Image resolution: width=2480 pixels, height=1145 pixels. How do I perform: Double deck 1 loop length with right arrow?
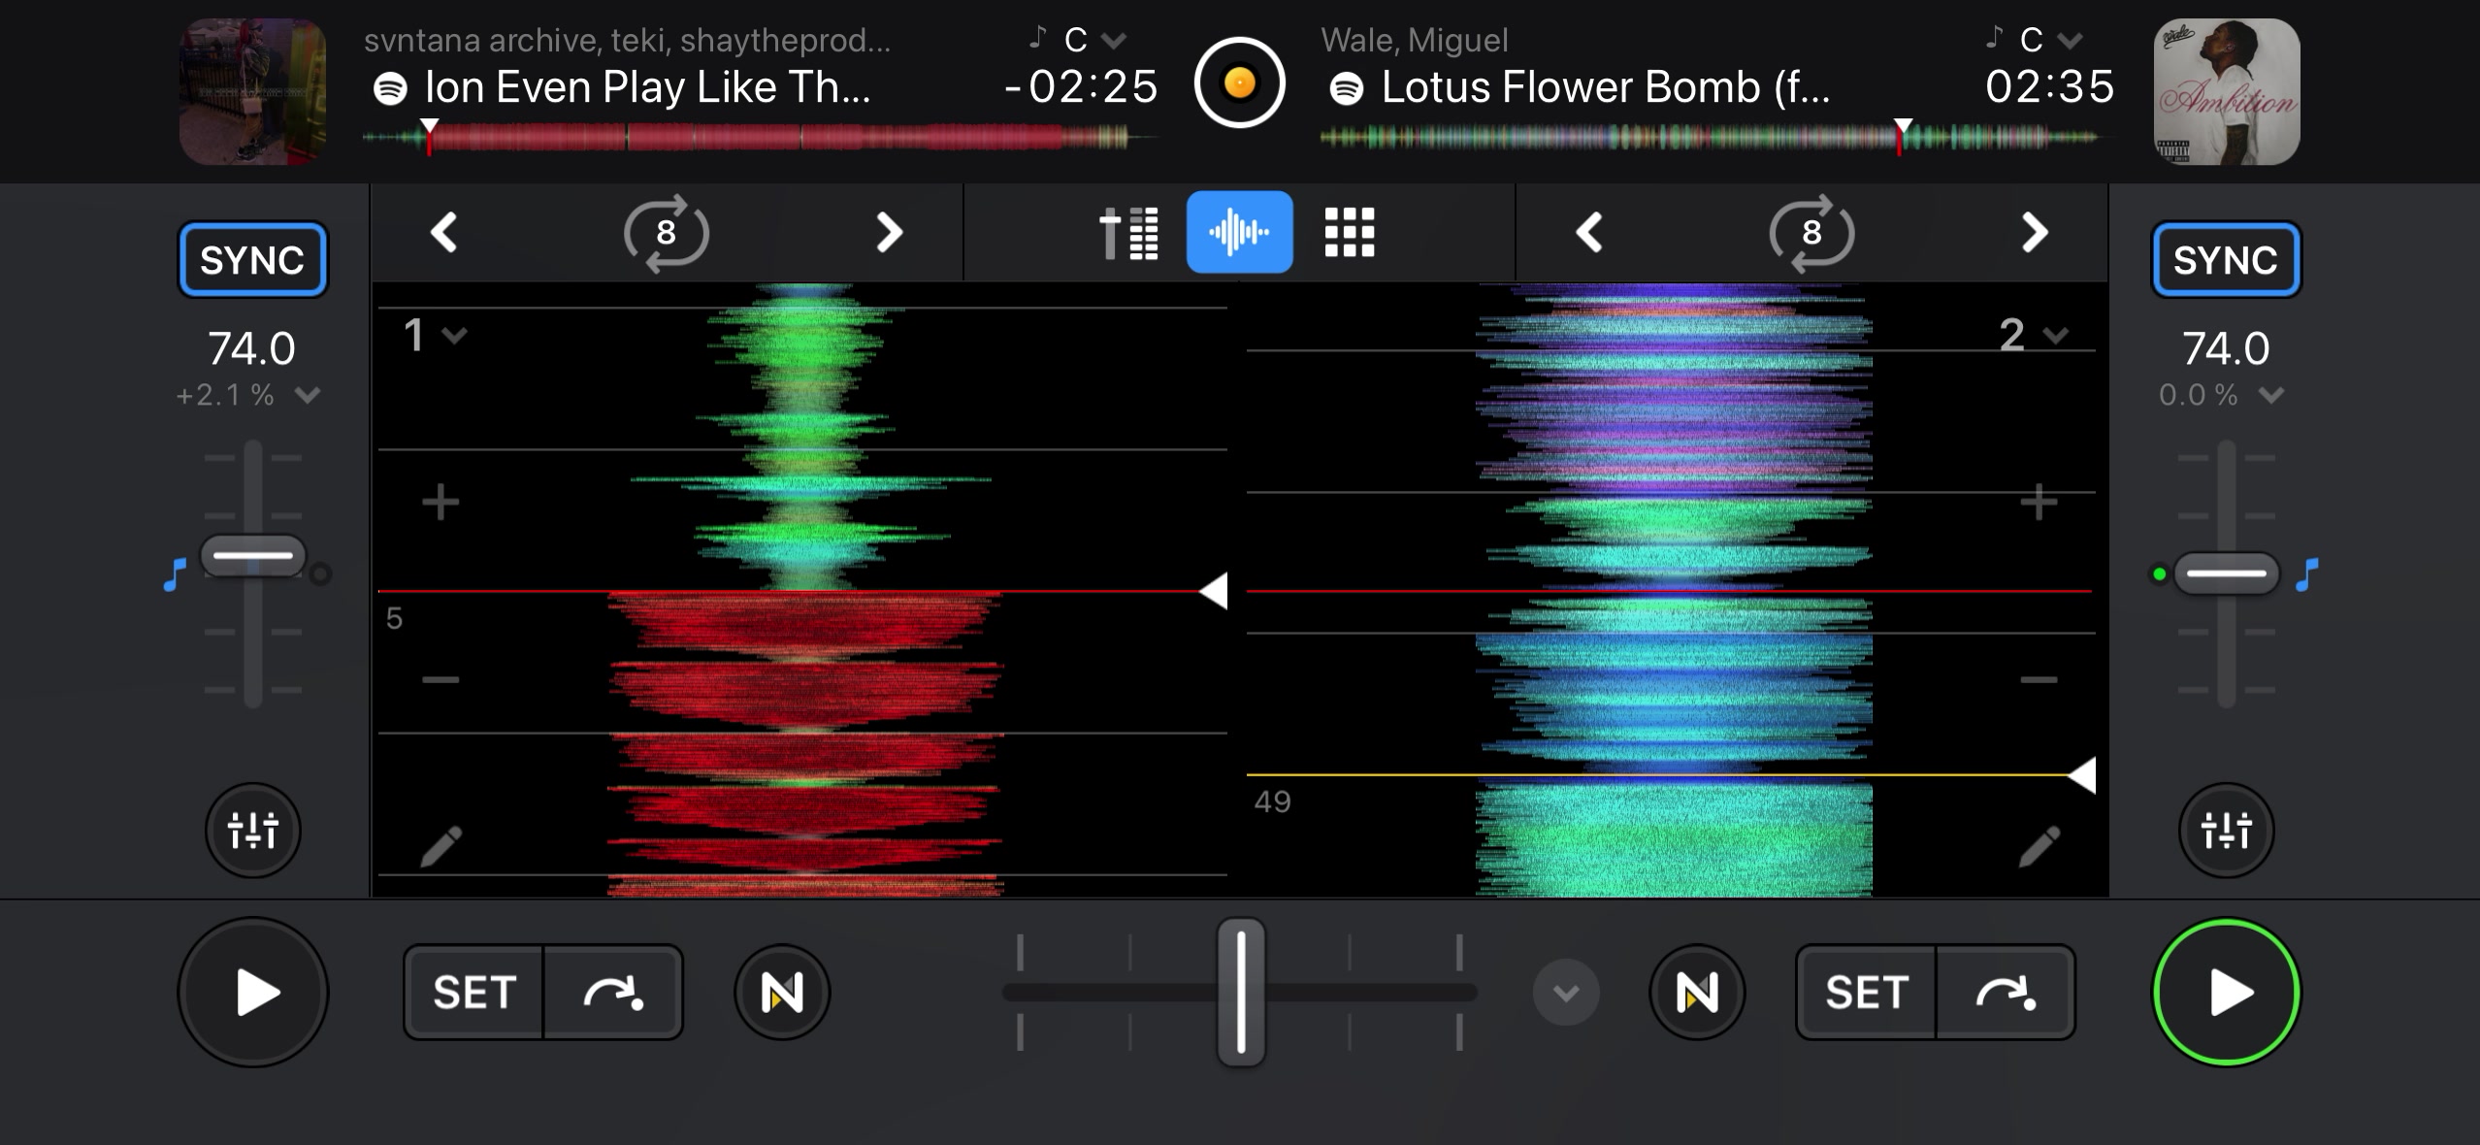(x=889, y=233)
